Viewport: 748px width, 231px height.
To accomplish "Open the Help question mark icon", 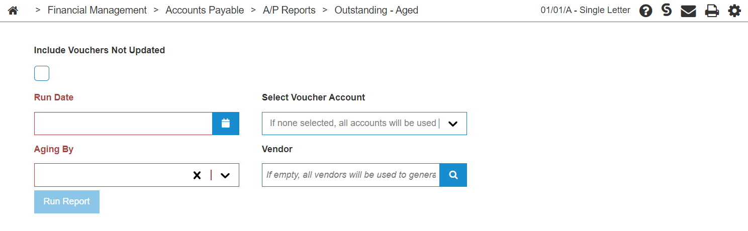I will [646, 11].
